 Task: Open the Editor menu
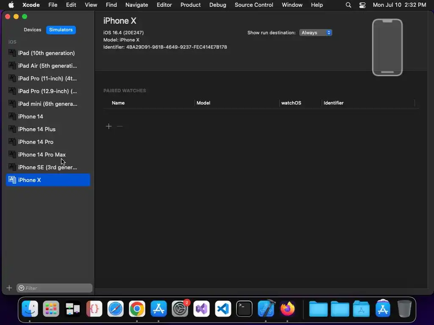[x=164, y=5]
